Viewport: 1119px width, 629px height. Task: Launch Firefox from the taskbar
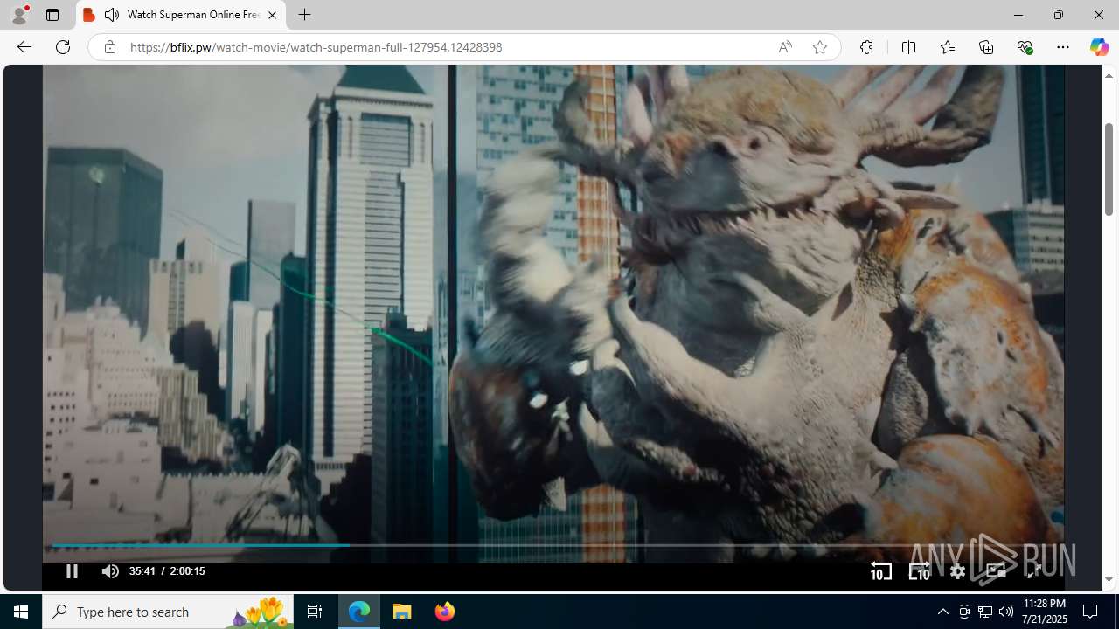[444, 612]
